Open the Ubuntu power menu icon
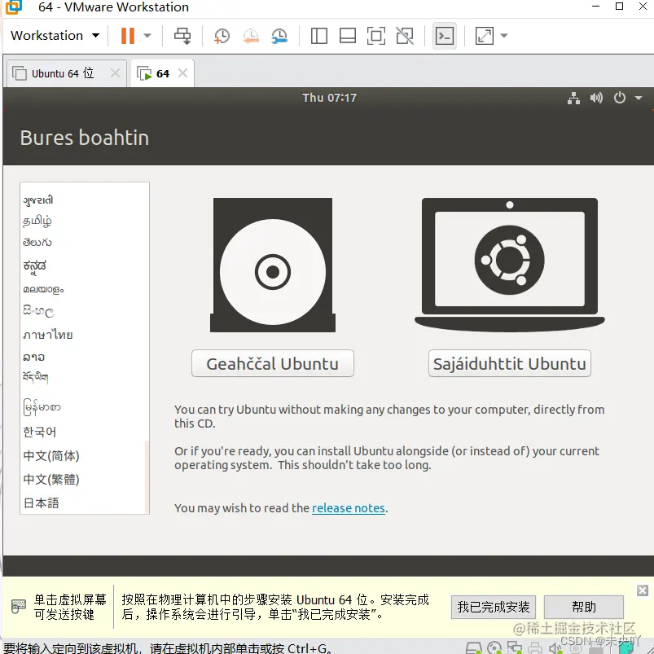Viewport: 654px width, 654px height. click(x=619, y=98)
